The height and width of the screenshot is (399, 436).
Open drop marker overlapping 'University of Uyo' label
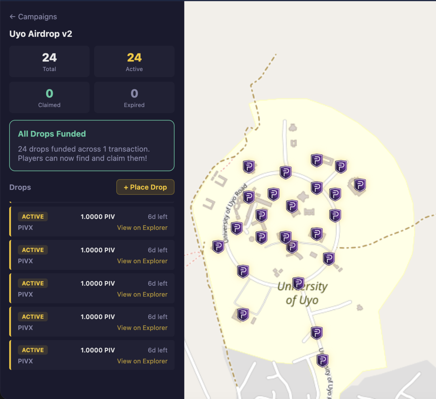point(298,283)
